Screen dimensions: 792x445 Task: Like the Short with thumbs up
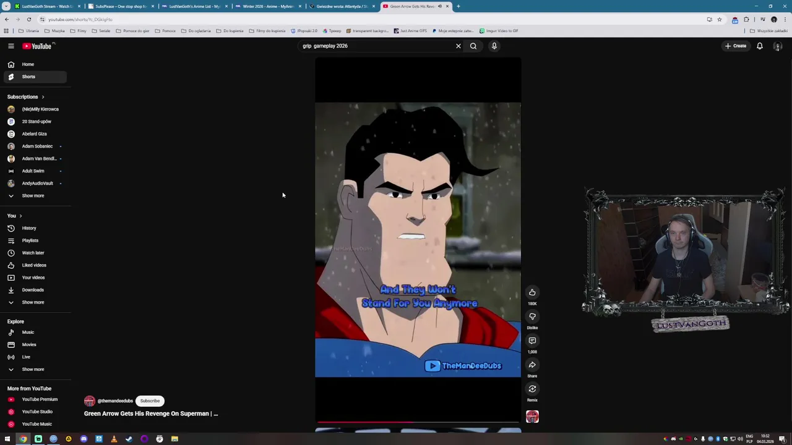point(532,292)
